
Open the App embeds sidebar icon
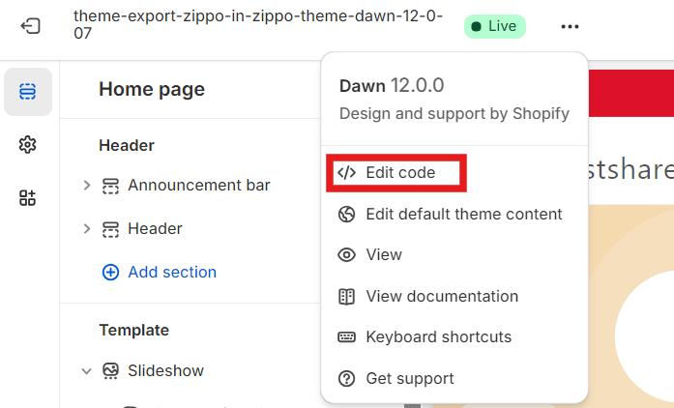click(28, 198)
